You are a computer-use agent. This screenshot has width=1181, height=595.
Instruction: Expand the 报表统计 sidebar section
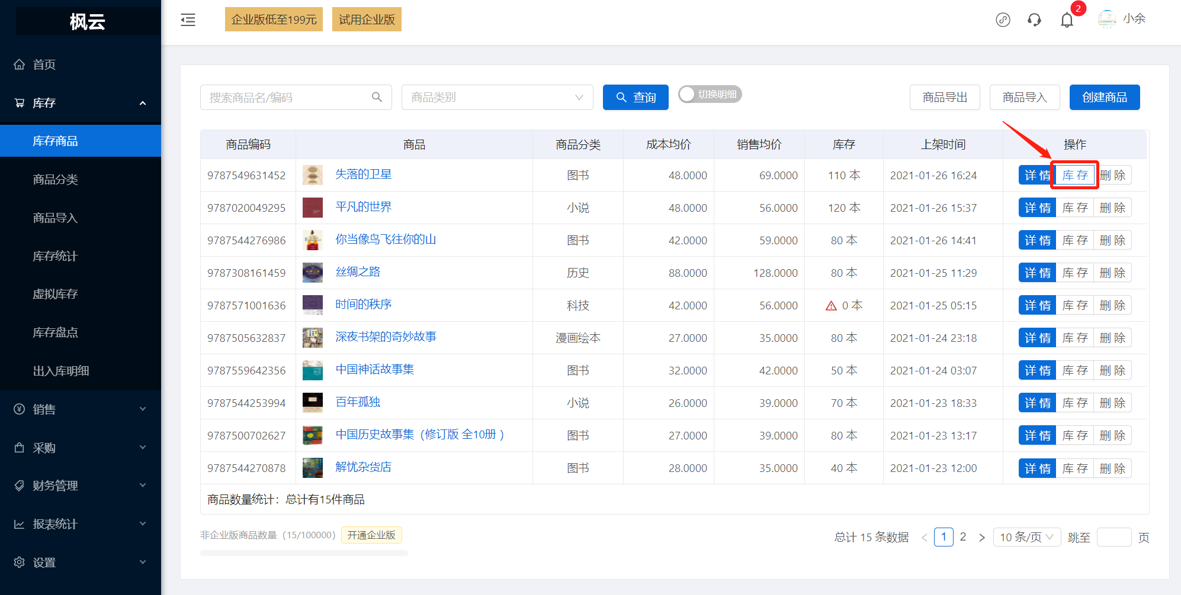(81, 524)
